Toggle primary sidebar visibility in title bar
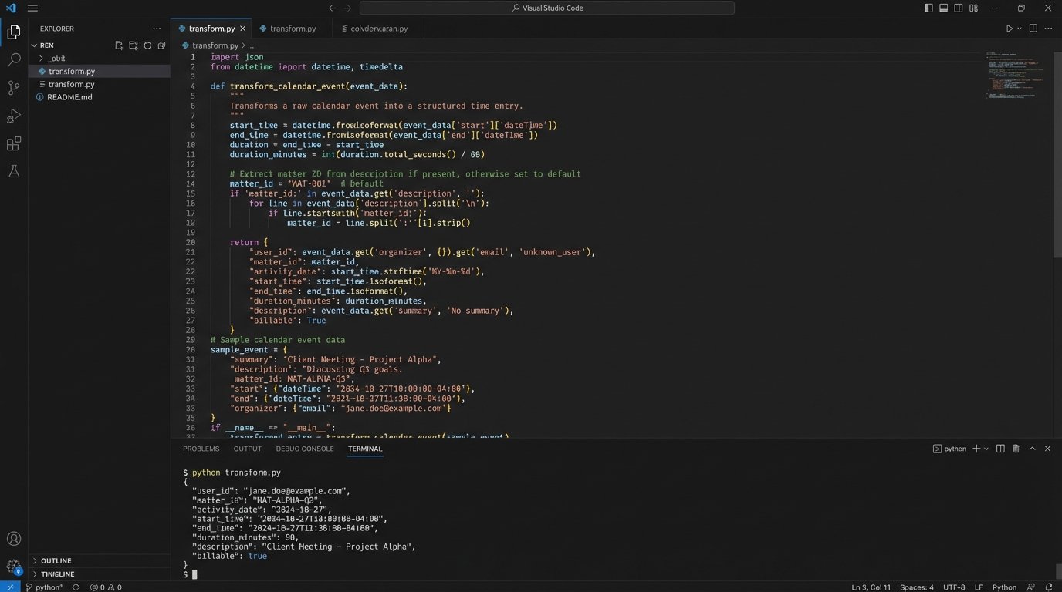This screenshot has height=592, width=1062. (928, 8)
